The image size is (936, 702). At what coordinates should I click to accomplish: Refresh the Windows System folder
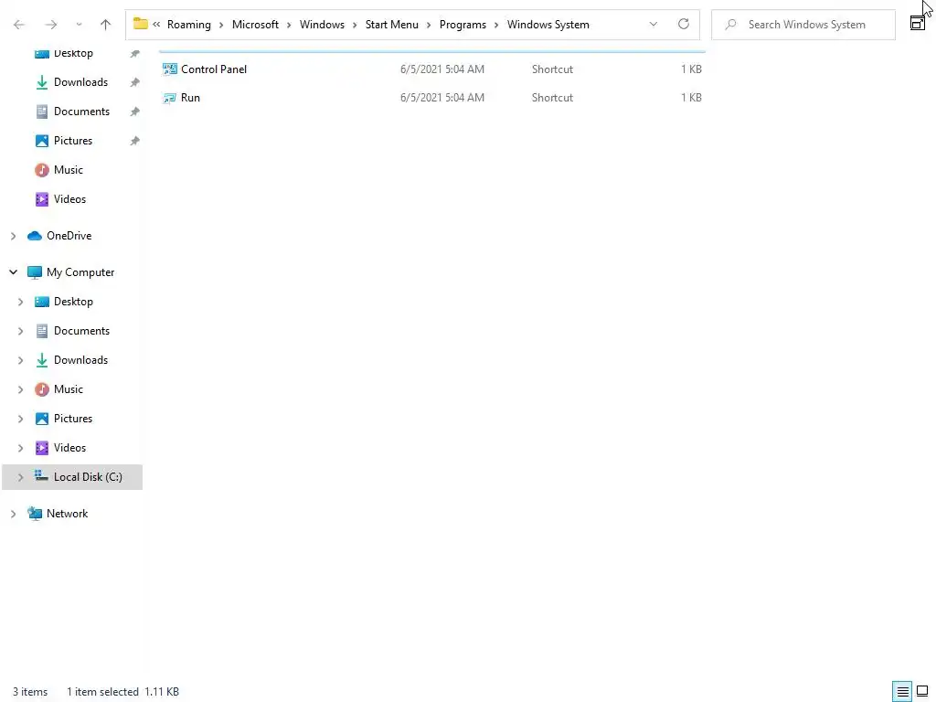pyautogui.click(x=684, y=24)
